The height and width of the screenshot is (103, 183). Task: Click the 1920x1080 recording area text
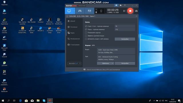pyautogui.click(x=82, y=16)
